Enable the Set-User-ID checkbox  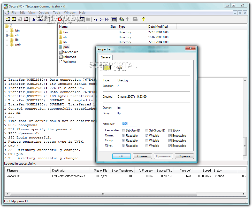point(124,130)
